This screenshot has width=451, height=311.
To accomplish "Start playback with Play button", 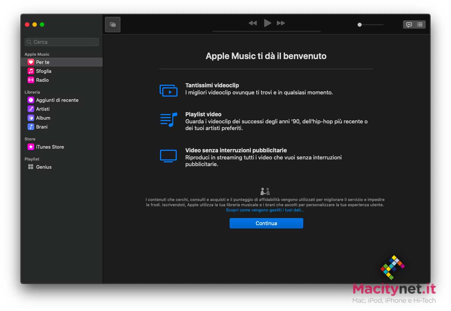I will click(x=267, y=23).
